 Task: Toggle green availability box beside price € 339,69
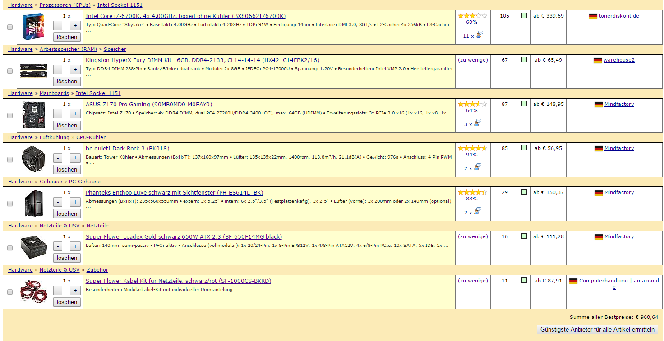tap(524, 15)
